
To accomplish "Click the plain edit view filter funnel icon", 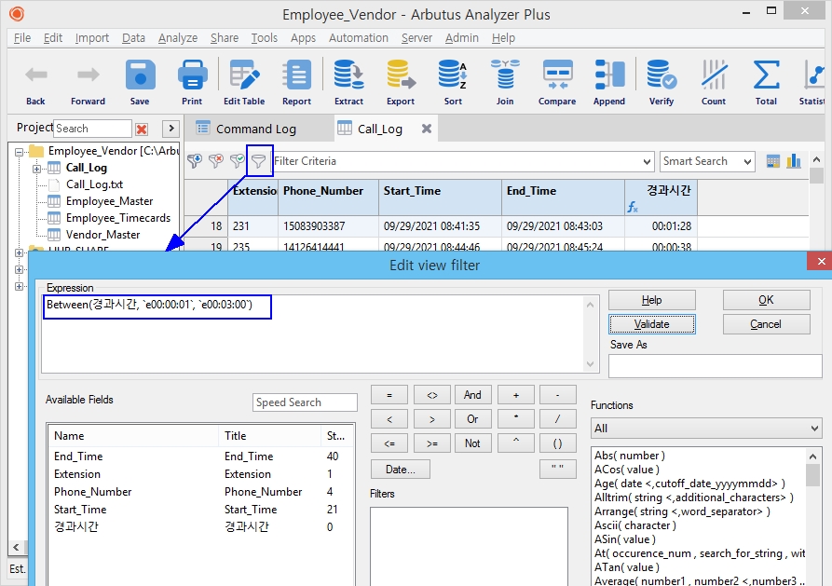I will [x=258, y=161].
